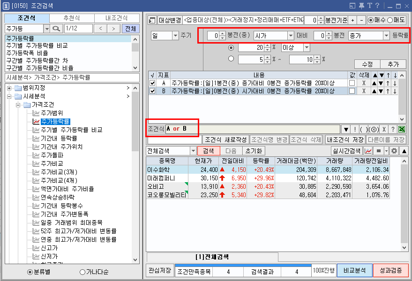The height and width of the screenshot is (281, 412).
Task: Open the 시가 price-type dropdown
Action: 291,36
